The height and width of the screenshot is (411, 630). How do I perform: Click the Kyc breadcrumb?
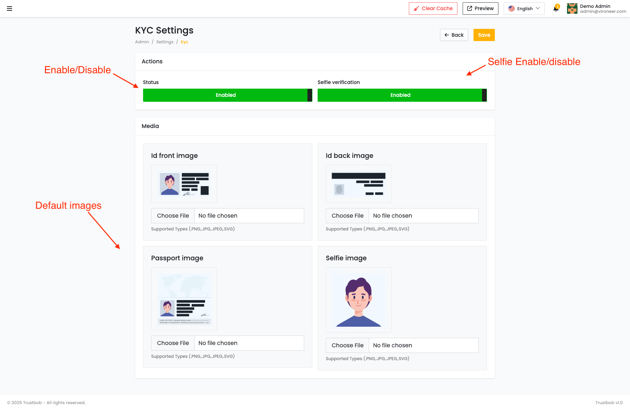click(x=184, y=42)
